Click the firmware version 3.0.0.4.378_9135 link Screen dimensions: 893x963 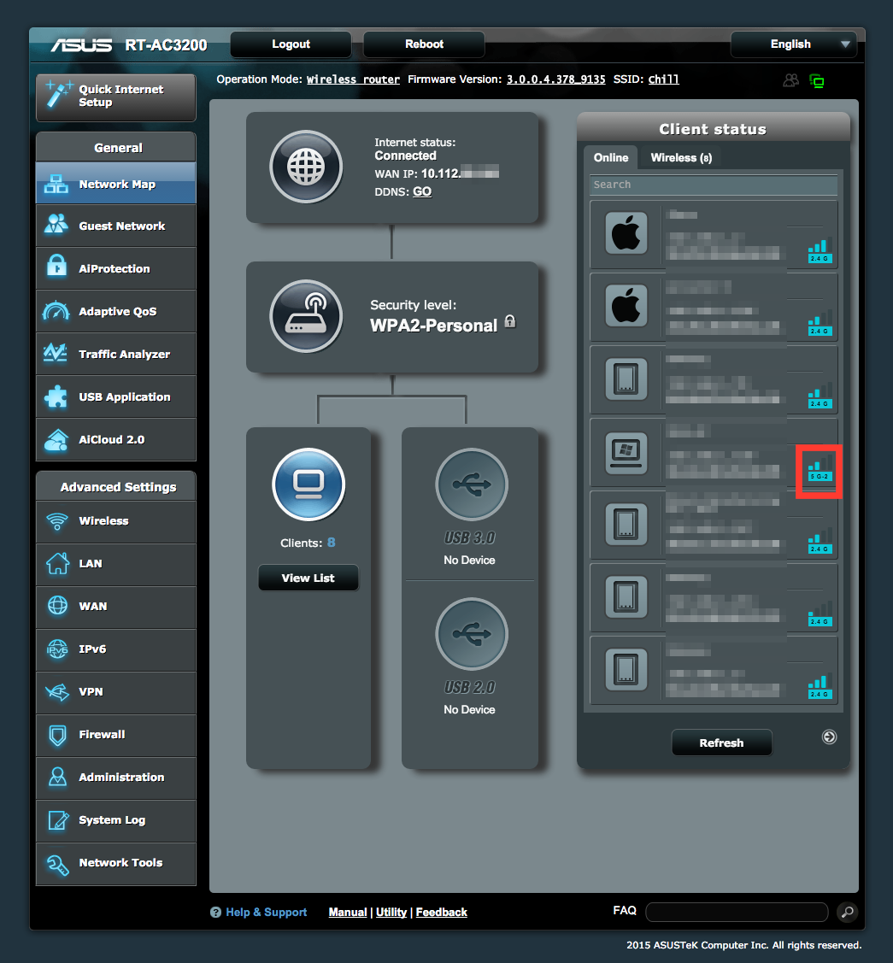tap(555, 79)
